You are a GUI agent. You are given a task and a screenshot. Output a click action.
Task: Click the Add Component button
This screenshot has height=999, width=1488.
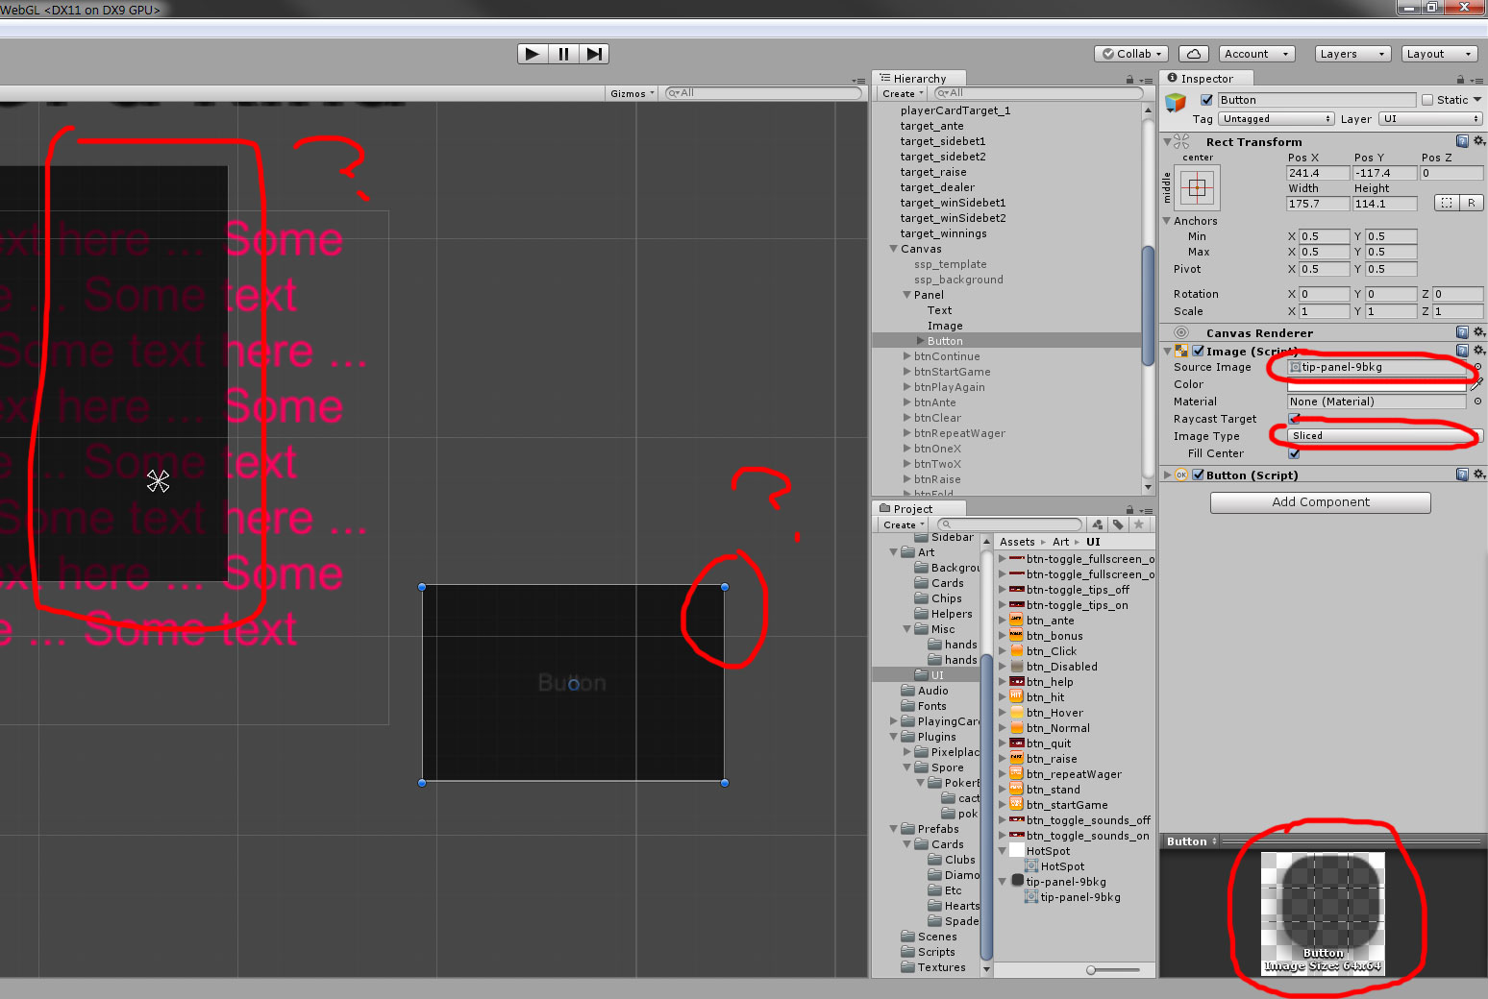tap(1320, 501)
